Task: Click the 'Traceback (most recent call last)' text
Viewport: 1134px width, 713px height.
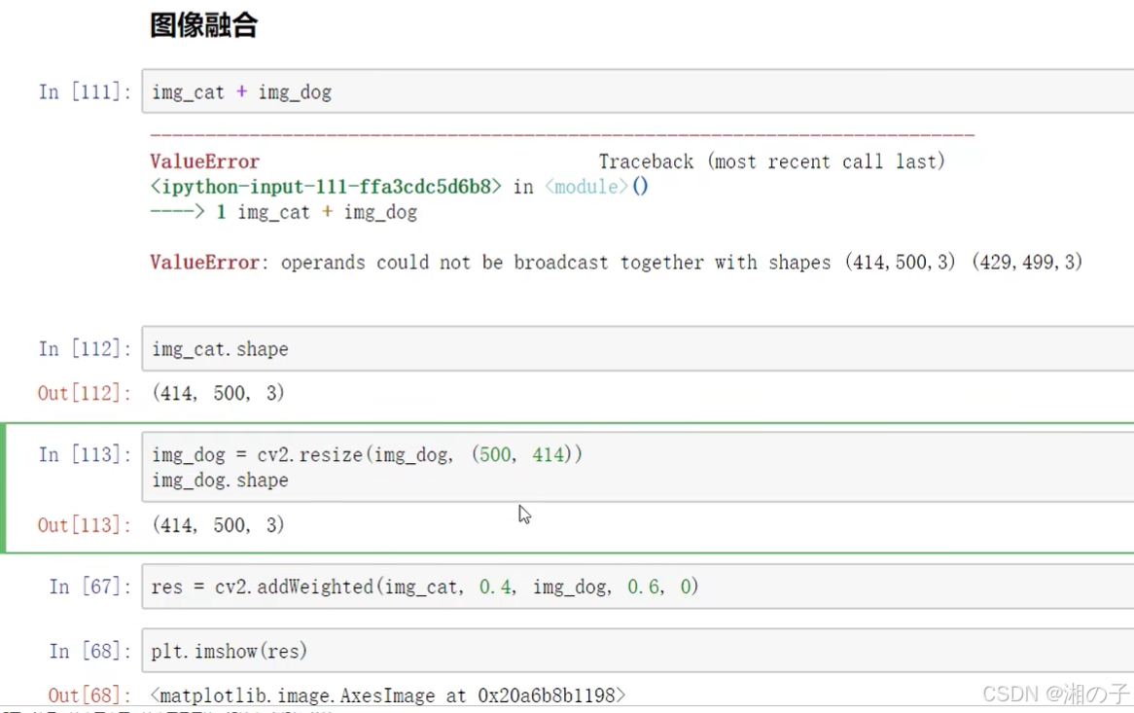Action: coord(771,161)
